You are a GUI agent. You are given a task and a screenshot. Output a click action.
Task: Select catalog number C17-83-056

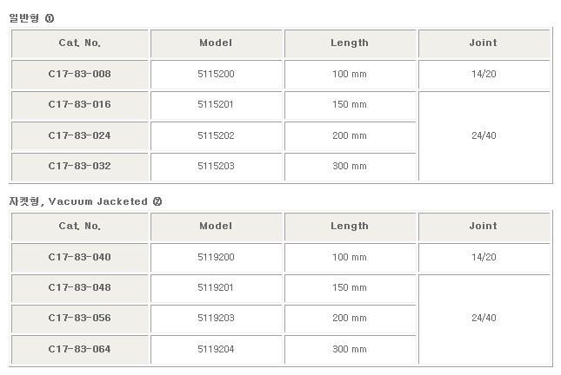[x=80, y=319]
